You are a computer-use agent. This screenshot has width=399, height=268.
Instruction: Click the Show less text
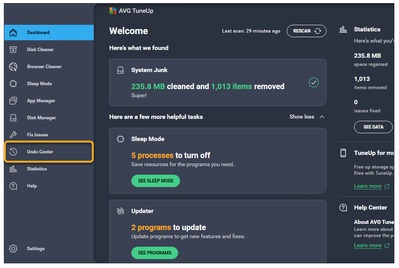point(302,117)
